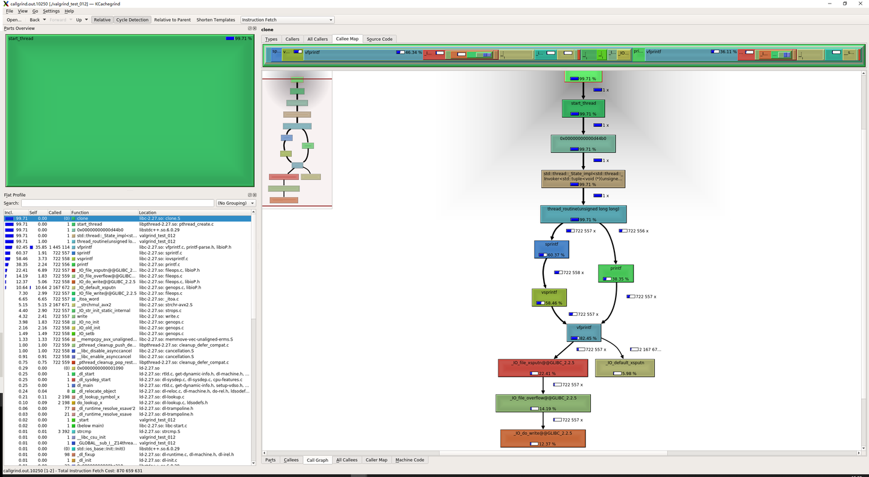Switch to the Callers tab
This screenshot has width=869, height=477.
tap(292, 39)
